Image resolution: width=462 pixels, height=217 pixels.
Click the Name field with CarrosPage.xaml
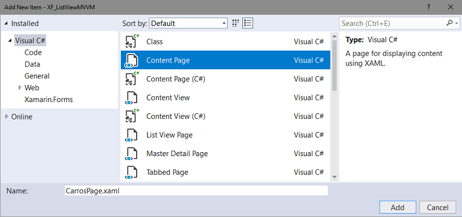[x=196, y=191]
